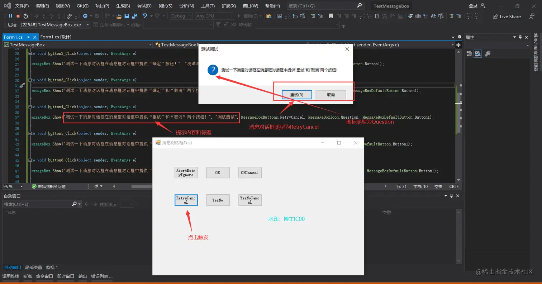Open the 工具(T) menu
Viewport: 542px width, 284px height.
pos(208,6)
